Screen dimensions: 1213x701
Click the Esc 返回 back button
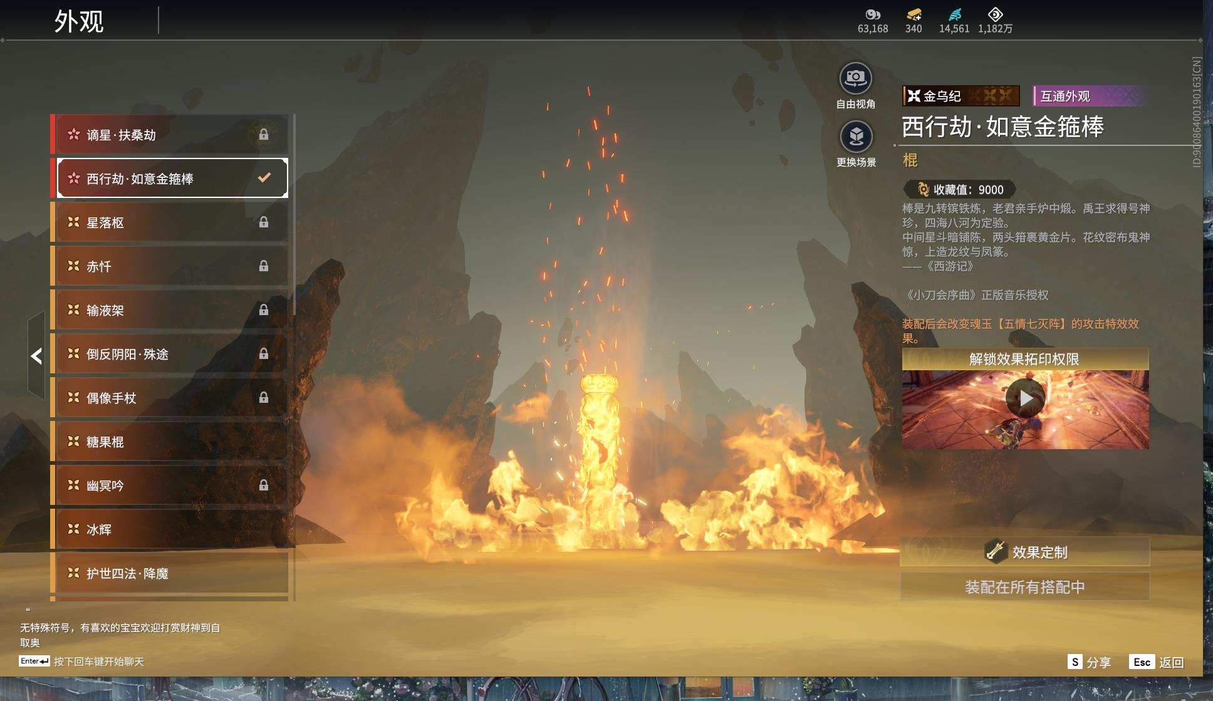1156,662
